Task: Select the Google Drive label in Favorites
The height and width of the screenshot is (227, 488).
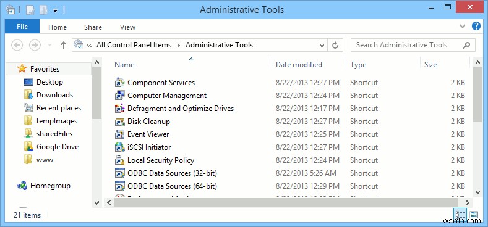Action: 58,147
